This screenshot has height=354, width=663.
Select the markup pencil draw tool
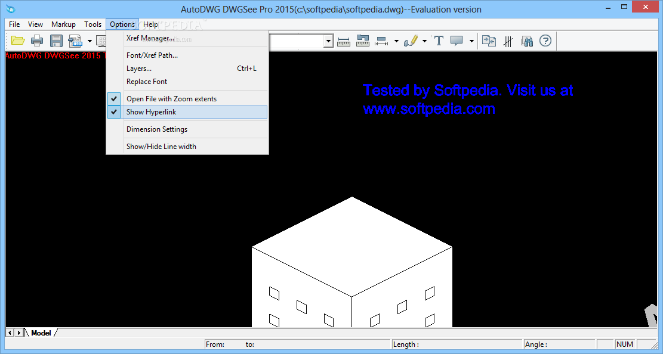tap(411, 41)
